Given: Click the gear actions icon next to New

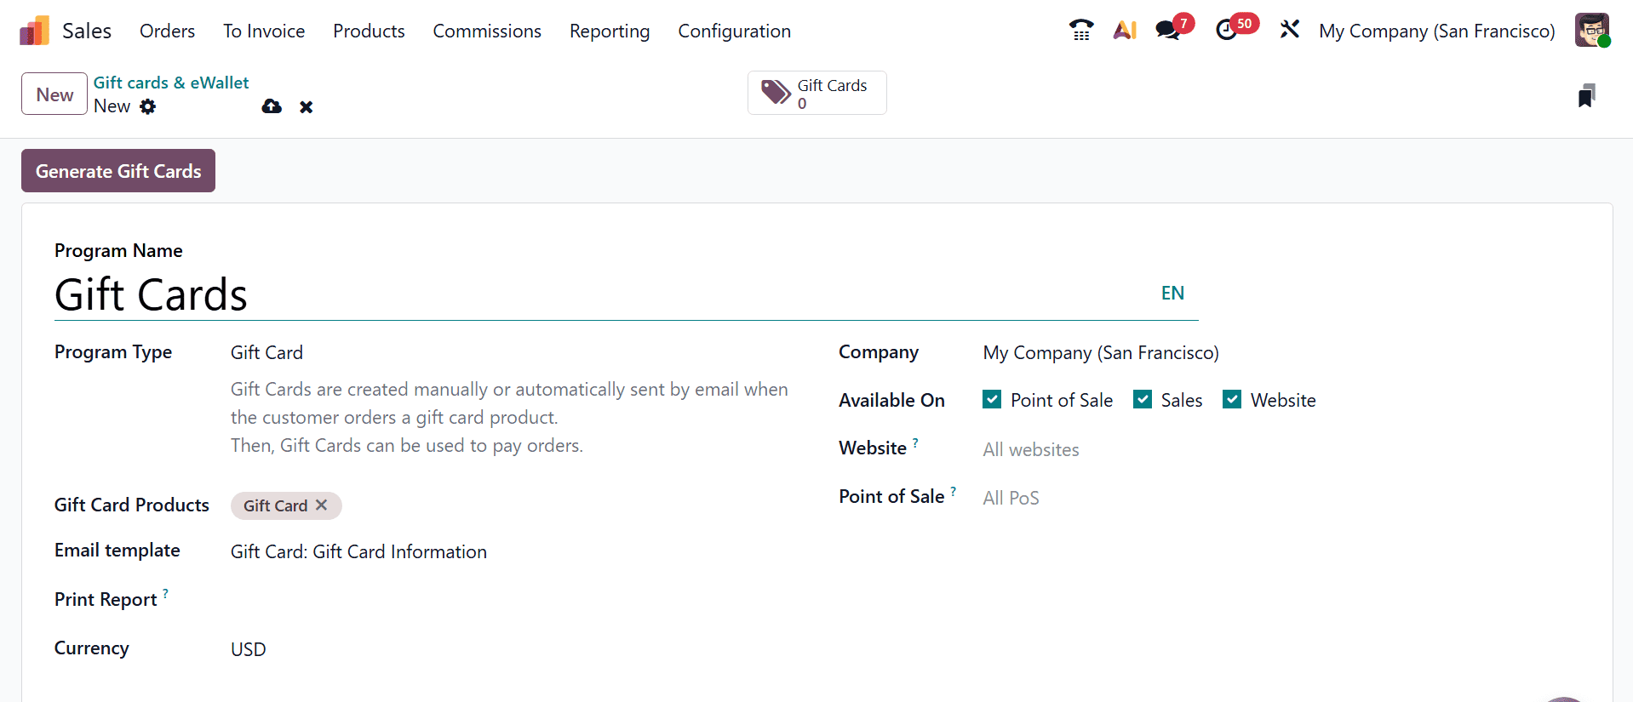Looking at the screenshot, I should (148, 106).
